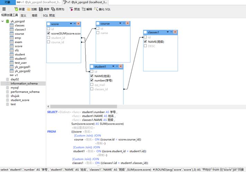Switch to first v1 @yk_ypcgzd tab
The image size is (246, 172).
pyautogui.click(x=39, y=2)
